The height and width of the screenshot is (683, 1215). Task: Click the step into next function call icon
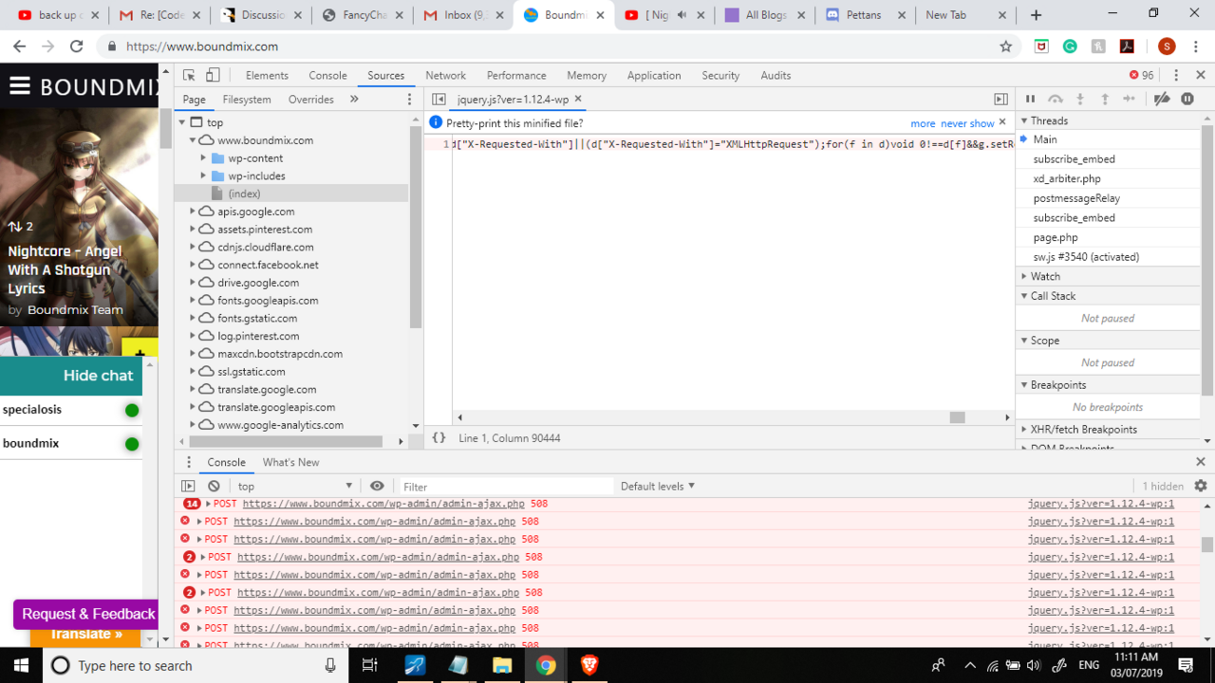point(1079,99)
